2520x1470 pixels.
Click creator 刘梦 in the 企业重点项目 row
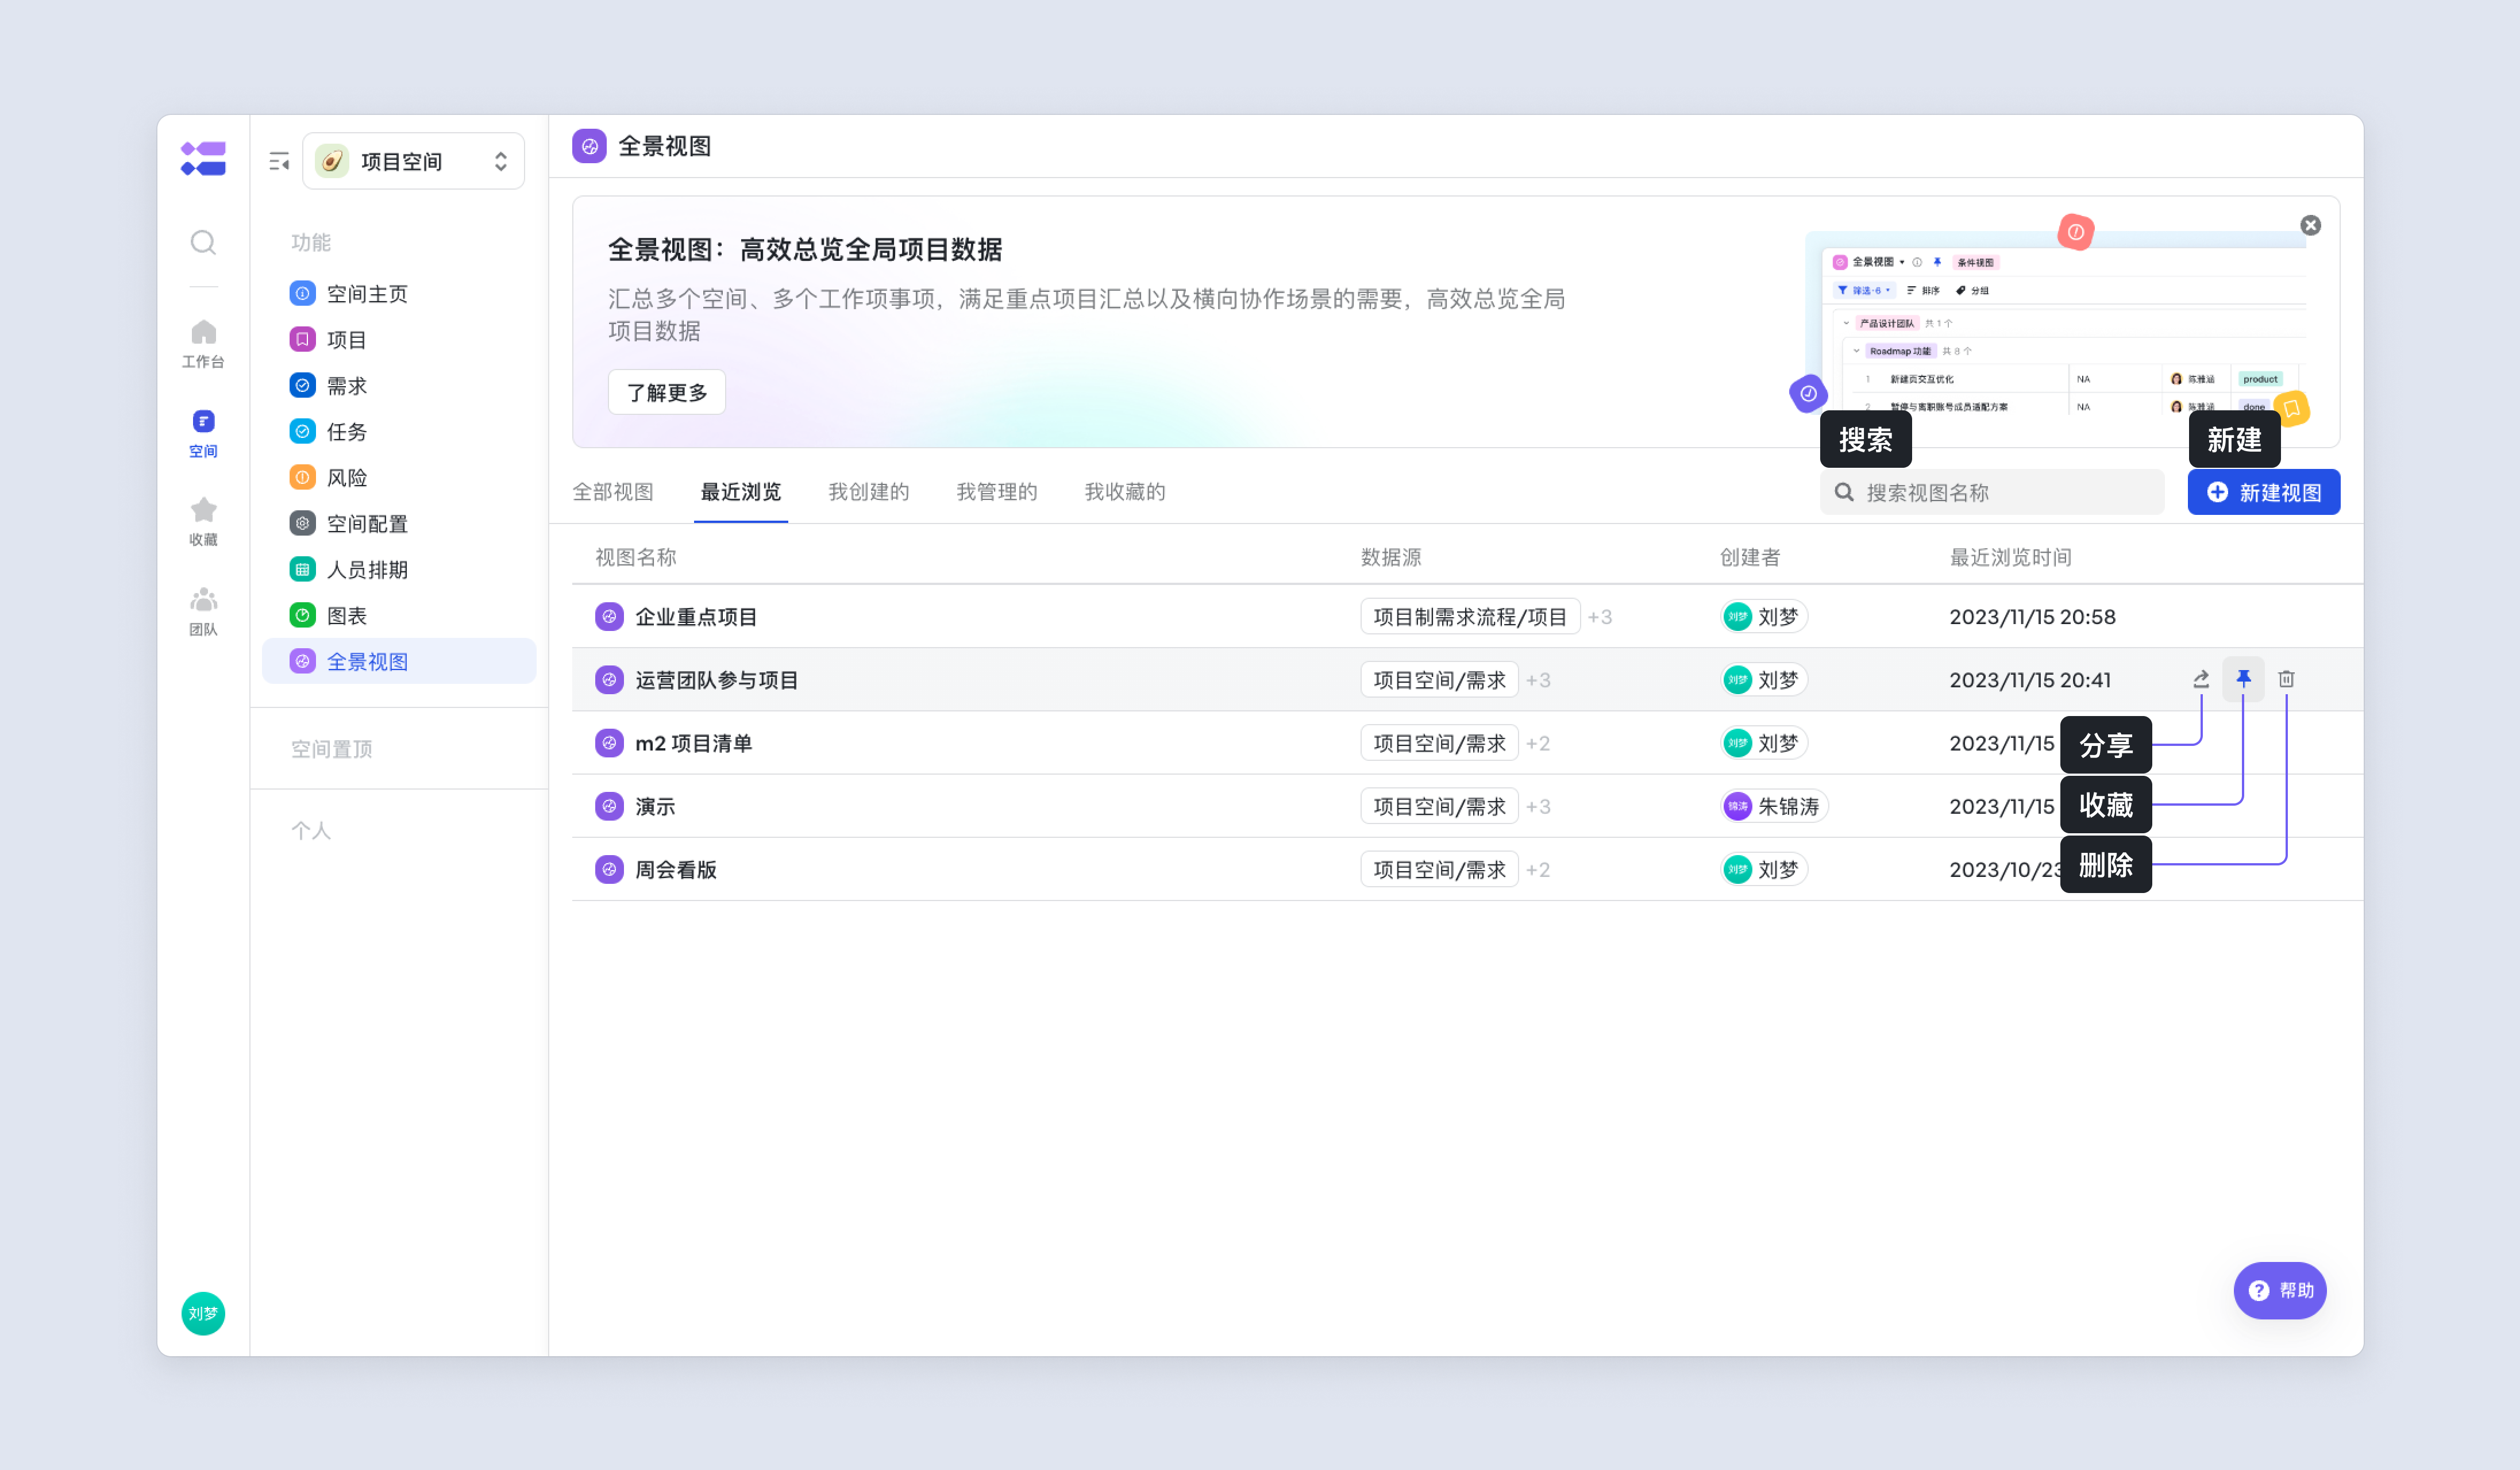(1764, 616)
